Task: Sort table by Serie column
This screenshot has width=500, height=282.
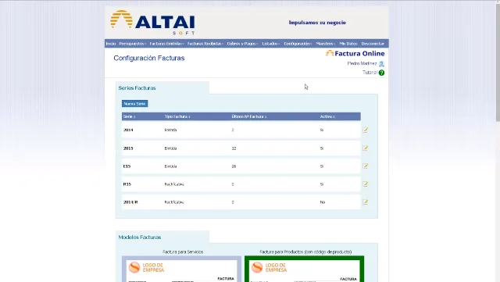Action: pyautogui.click(x=129, y=116)
